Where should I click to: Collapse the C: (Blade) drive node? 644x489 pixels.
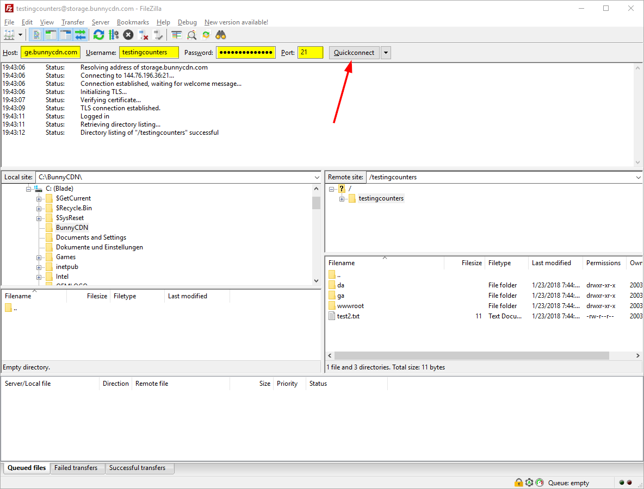(x=29, y=189)
